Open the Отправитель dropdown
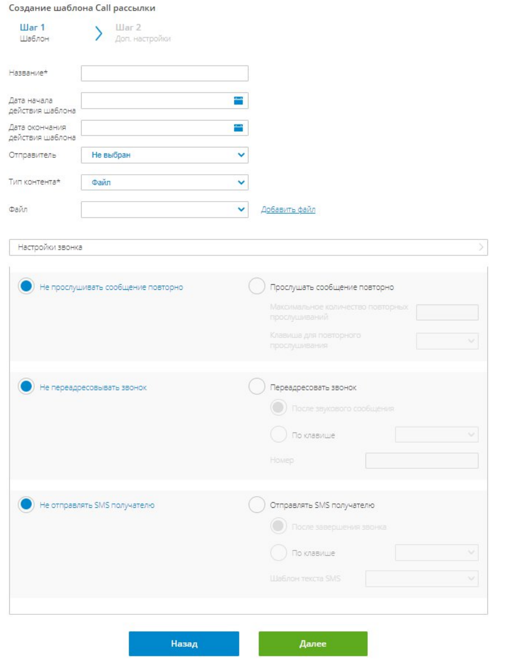 tap(164, 155)
